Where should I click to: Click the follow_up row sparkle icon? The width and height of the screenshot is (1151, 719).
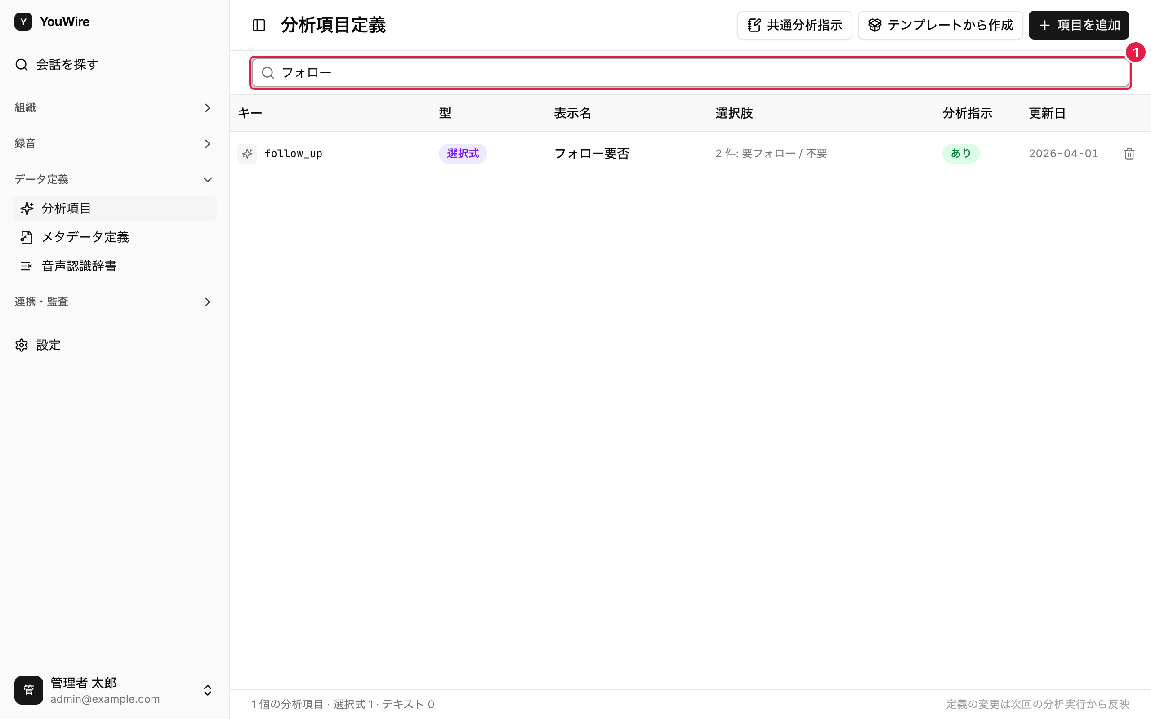[x=247, y=154]
